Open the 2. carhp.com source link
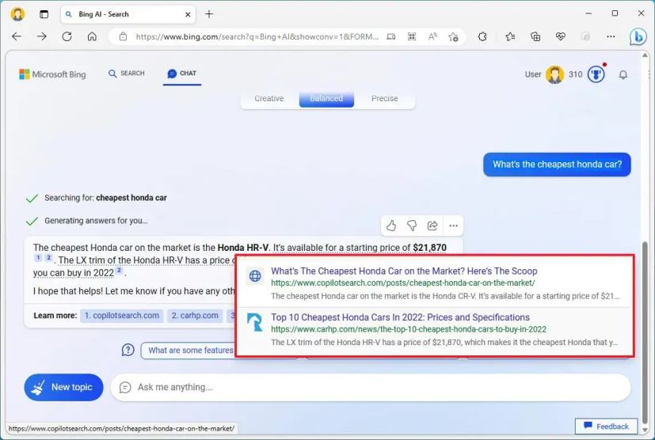 coord(195,316)
